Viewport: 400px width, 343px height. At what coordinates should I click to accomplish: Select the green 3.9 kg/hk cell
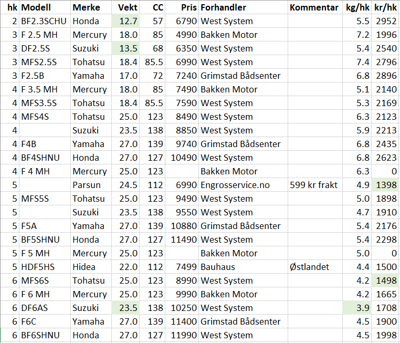pyautogui.click(x=357, y=308)
